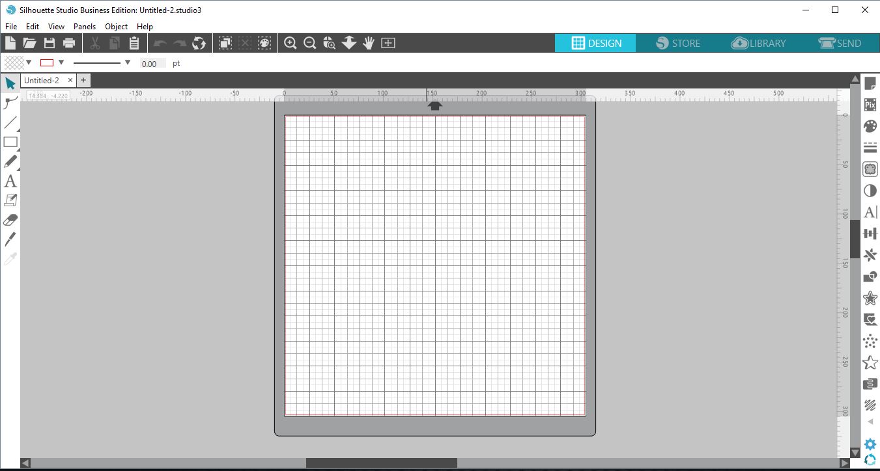Save the document with floppy disk icon
Viewport: 880px width, 471px height.
[x=49, y=43]
